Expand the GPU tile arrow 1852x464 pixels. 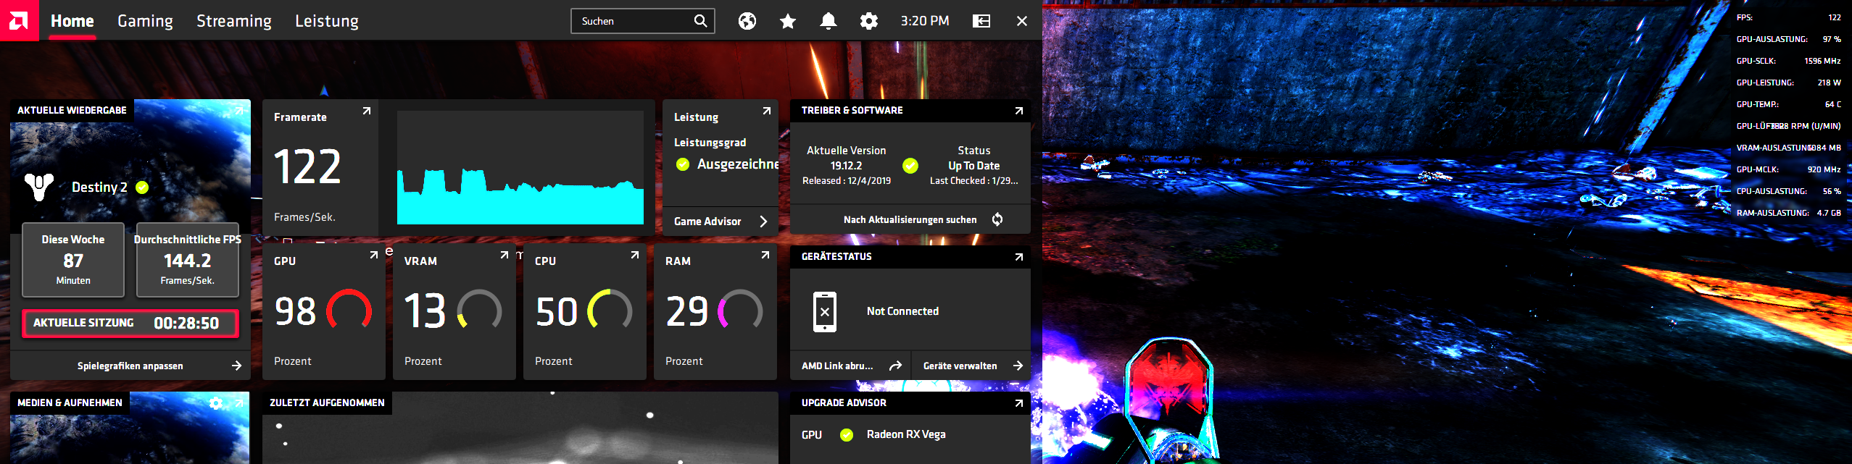click(x=374, y=255)
